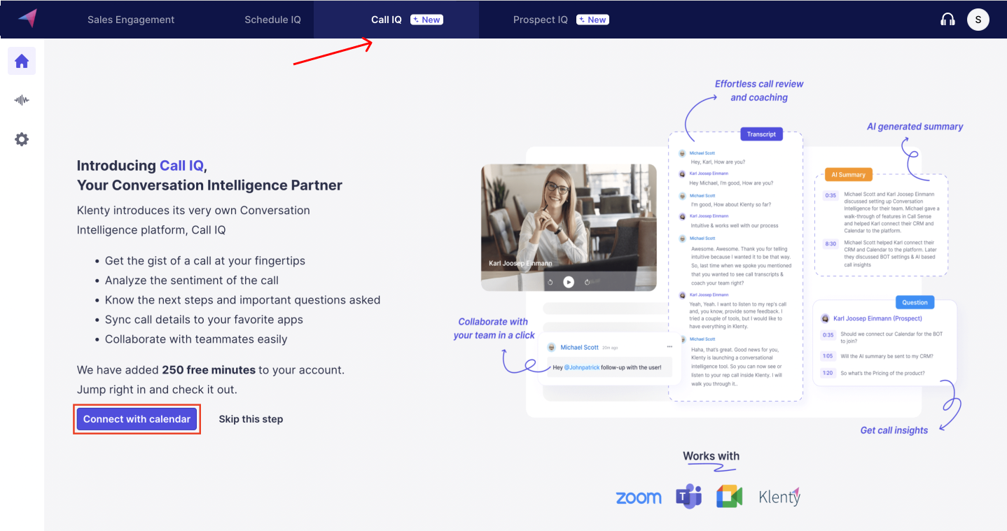This screenshot has width=1007, height=531.
Task: Click "Know the next steps" bullet
Action: pyautogui.click(x=242, y=300)
